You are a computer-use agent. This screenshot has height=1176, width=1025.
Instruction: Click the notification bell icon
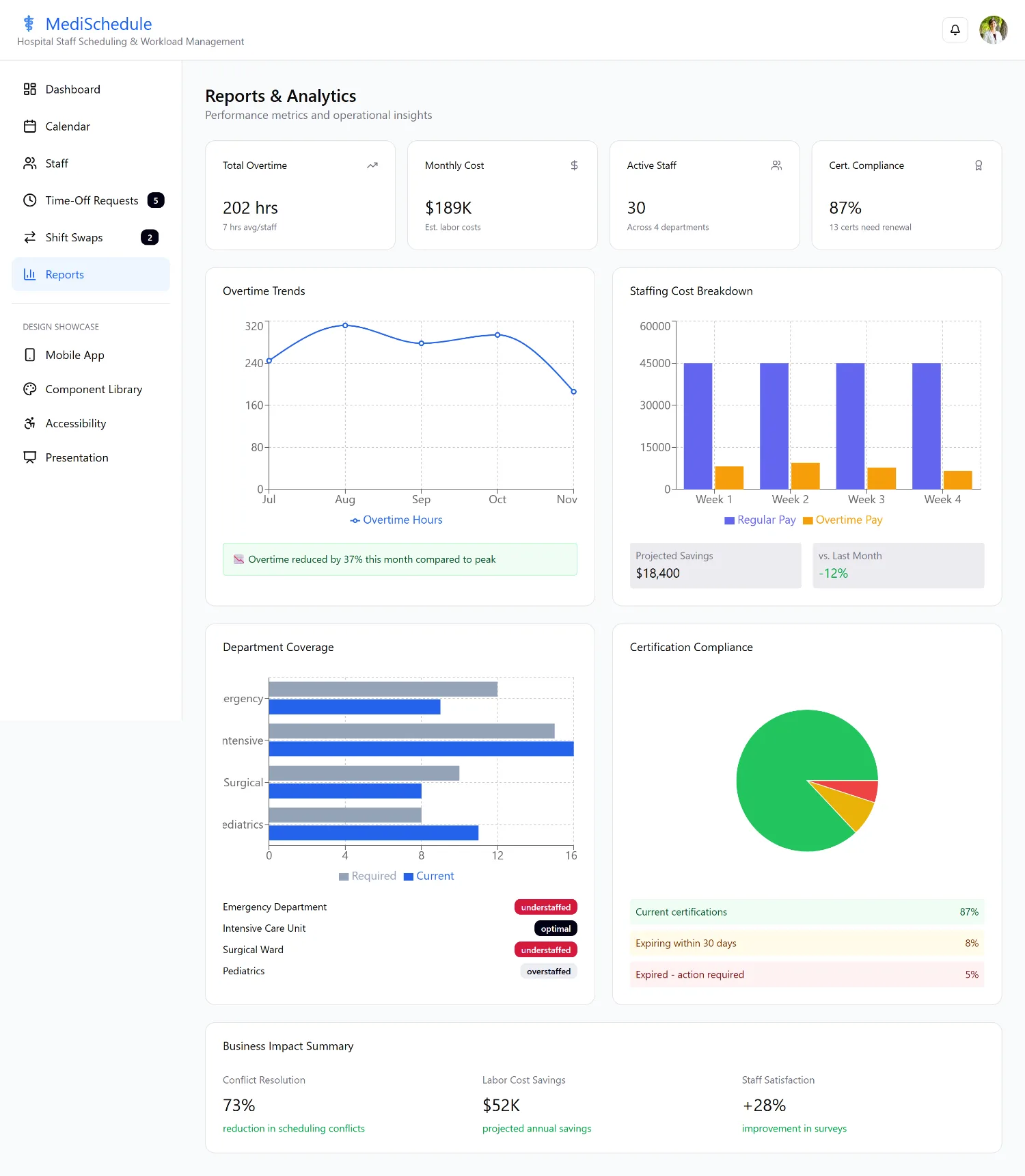[955, 30]
